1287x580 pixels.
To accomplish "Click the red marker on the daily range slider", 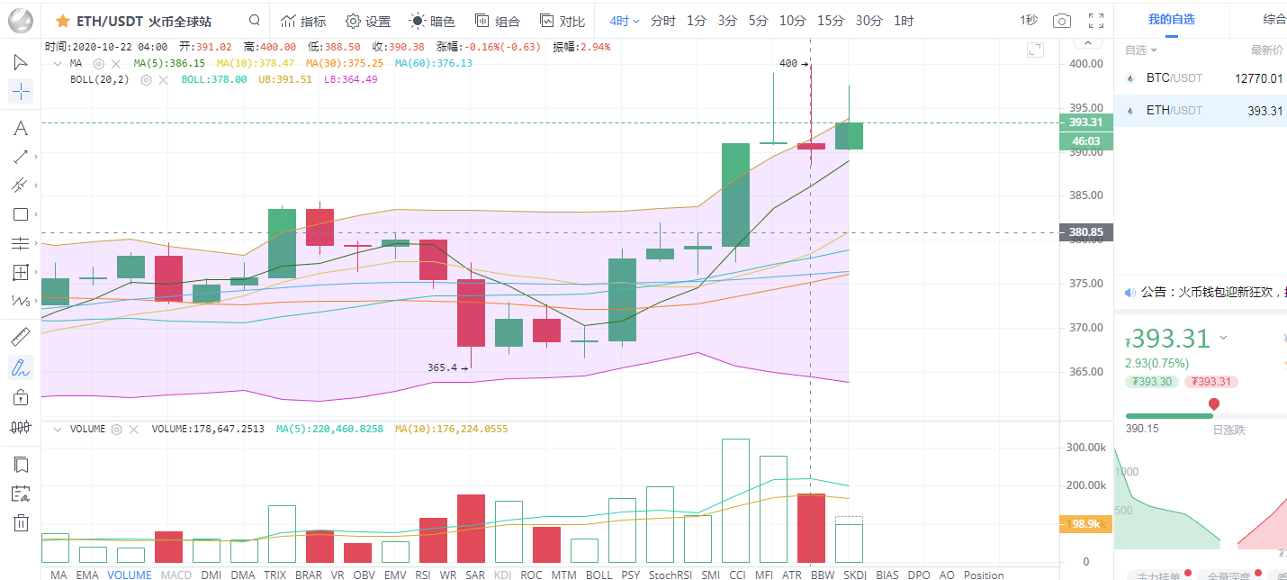I will point(1214,404).
